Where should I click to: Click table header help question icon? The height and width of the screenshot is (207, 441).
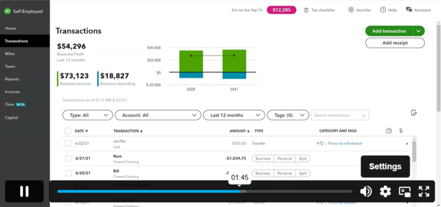pos(389,131)
